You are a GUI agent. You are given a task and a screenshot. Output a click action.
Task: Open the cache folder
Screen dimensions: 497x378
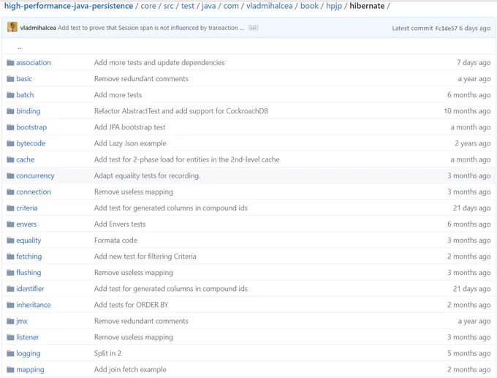[25, 159]
